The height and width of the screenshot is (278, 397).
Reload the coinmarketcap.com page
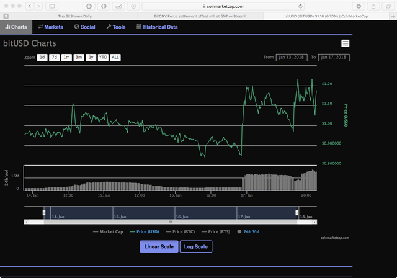click(x=300, y=6)
